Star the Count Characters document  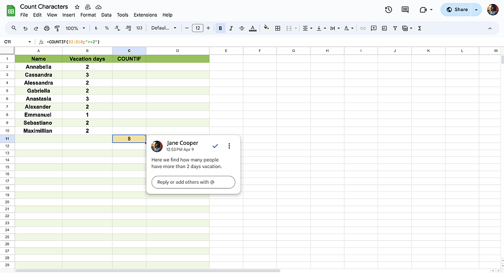point(77,7)
